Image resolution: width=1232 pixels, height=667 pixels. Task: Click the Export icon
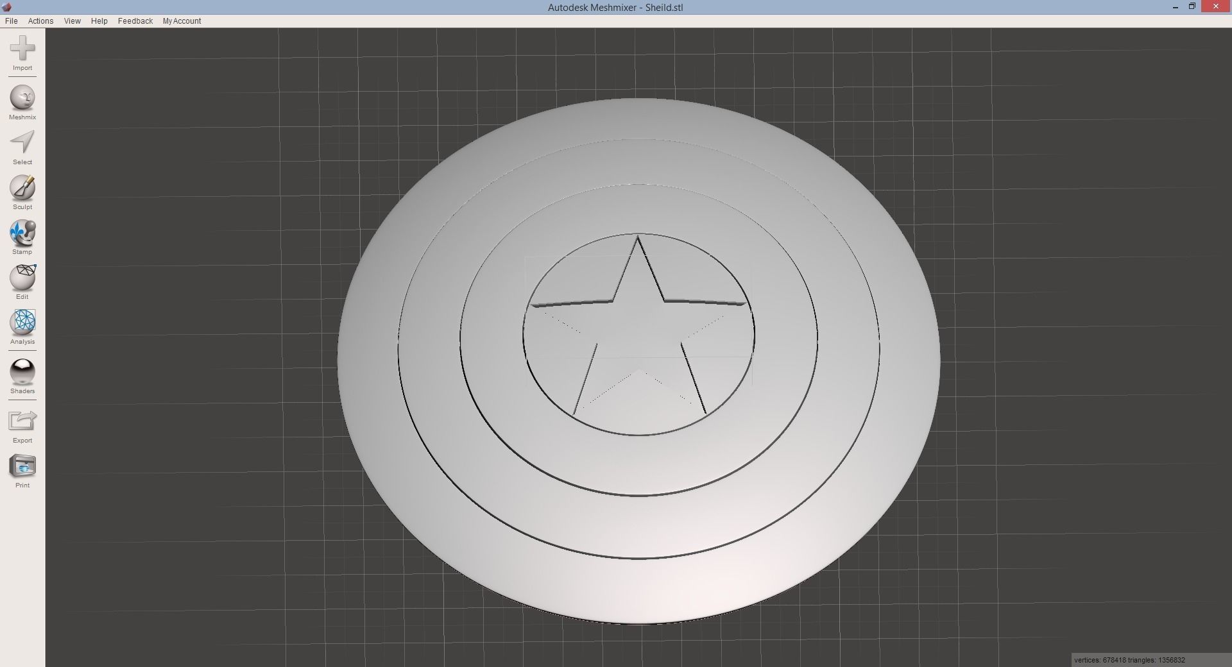pyautogui.click(x=22, y=421)
